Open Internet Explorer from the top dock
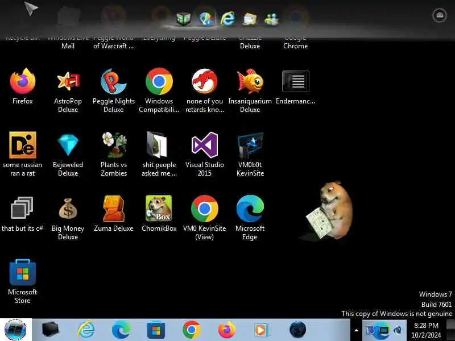Image resolution: width=455 pixels, height=341 pixels. tap(228, 19)
